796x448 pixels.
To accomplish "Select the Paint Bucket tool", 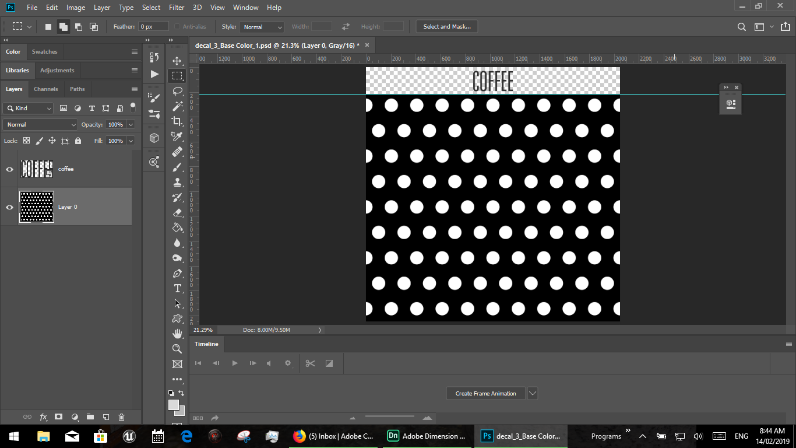I will pos(177,228).
